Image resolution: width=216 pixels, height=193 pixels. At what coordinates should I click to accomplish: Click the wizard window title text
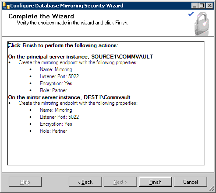[x=67, y=6]
